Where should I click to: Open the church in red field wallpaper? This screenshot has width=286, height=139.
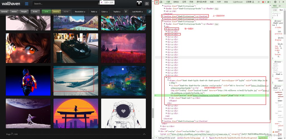click(x=123, y=48)
